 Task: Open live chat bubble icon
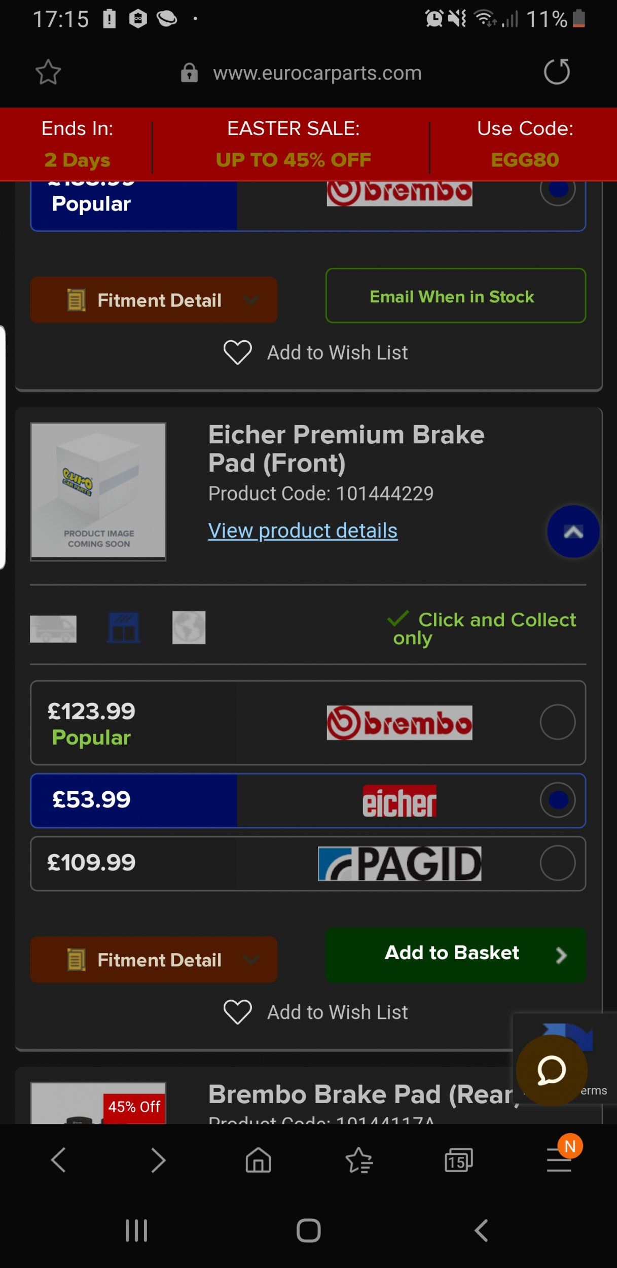coord(552,1070)
